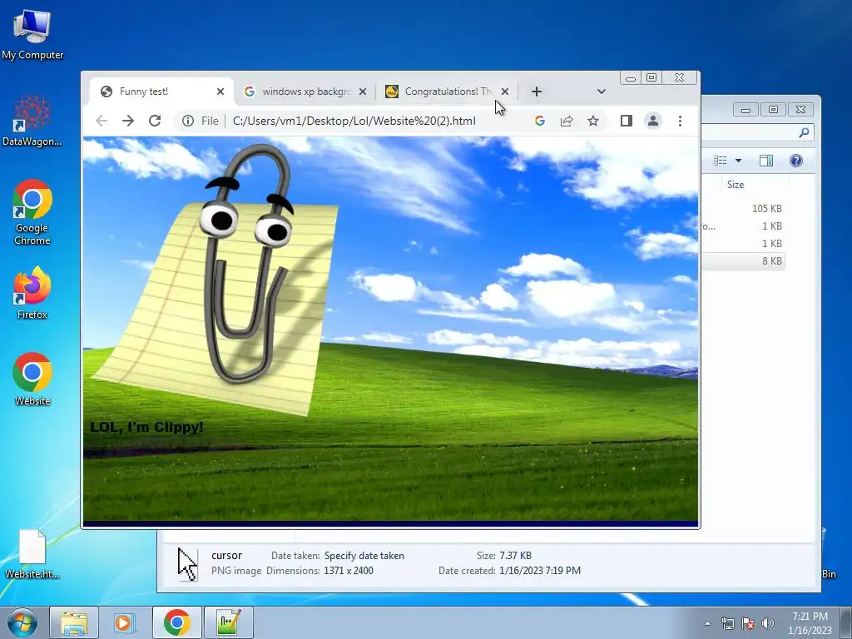Image resolution: width=852 pixels, height=639 pixels.
Task: Click Action Center flag tray icon
Action: [748, 623]
